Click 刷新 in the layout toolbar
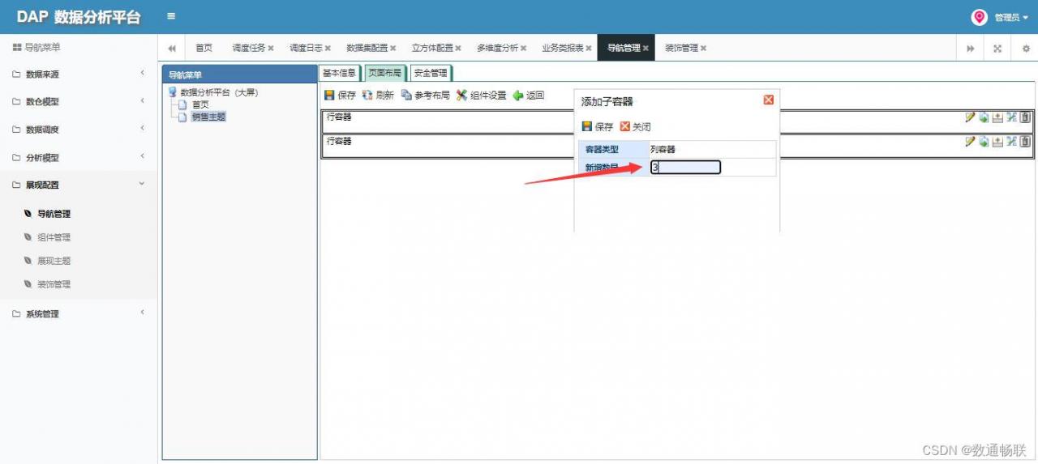 click(x=378, y=95)
